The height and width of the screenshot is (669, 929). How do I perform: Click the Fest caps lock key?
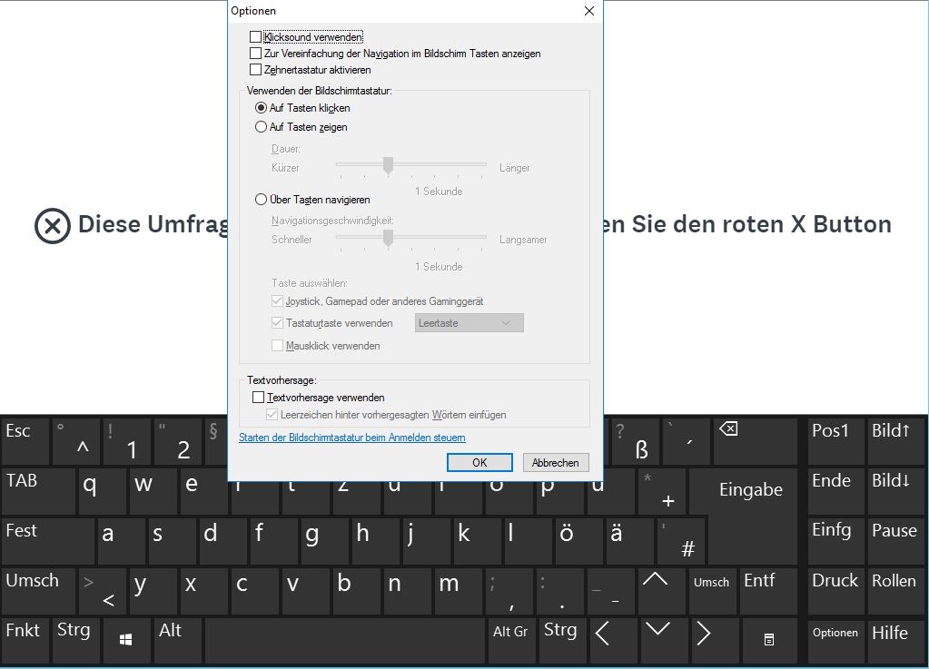[x=48, y=540]
